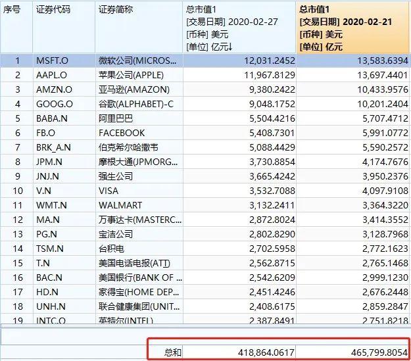Sort by 证券代码 column header

point(53,10)
